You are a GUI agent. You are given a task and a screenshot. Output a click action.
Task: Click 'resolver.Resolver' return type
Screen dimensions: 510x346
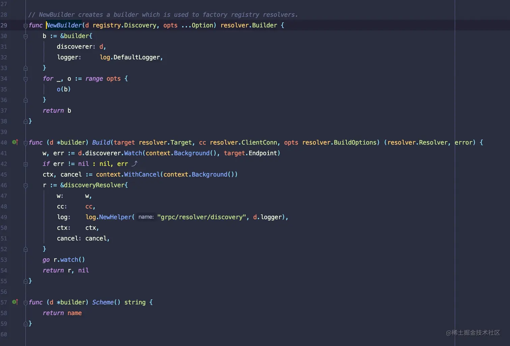(417, 142)
